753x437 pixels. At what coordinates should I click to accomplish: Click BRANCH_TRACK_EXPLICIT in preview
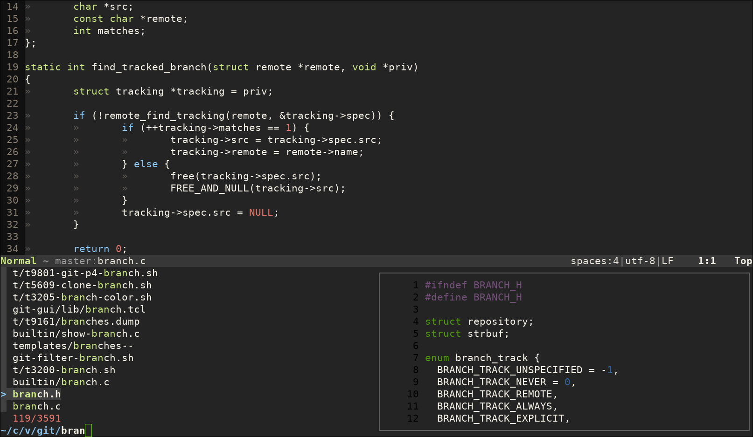coord(501,418)
